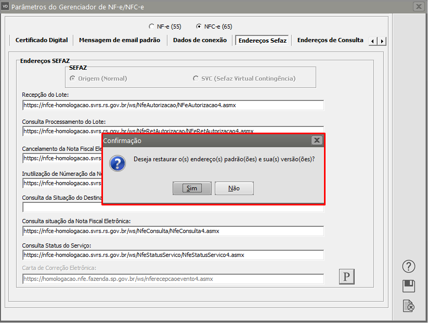Select the NFC-e (65) radio button
Screen dimensions: 428x323
click(x=214, y=27)
